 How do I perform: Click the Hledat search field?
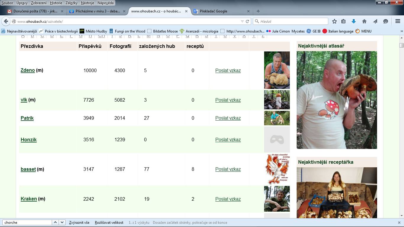pos(293,21)
